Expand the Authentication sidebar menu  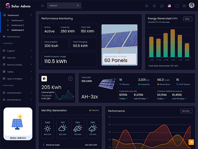(17, 93)
